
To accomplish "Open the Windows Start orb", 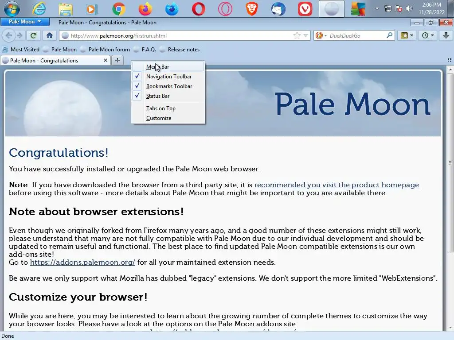I will pos(12,9).
